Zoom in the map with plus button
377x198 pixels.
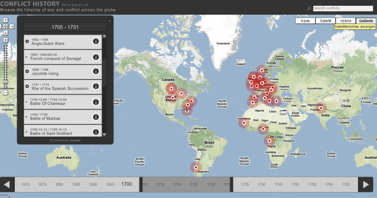(x=6, y=40)
